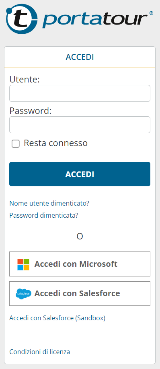Click the registered trademark symbol beside portatour

tap(151, 13)
